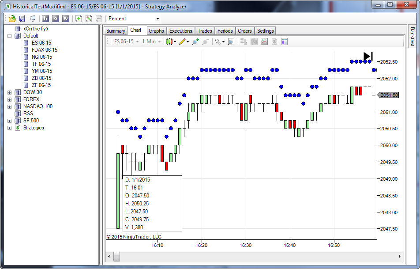Click the horizontal scrollbar thumb

pyautogui.click(x=116, y=256)
